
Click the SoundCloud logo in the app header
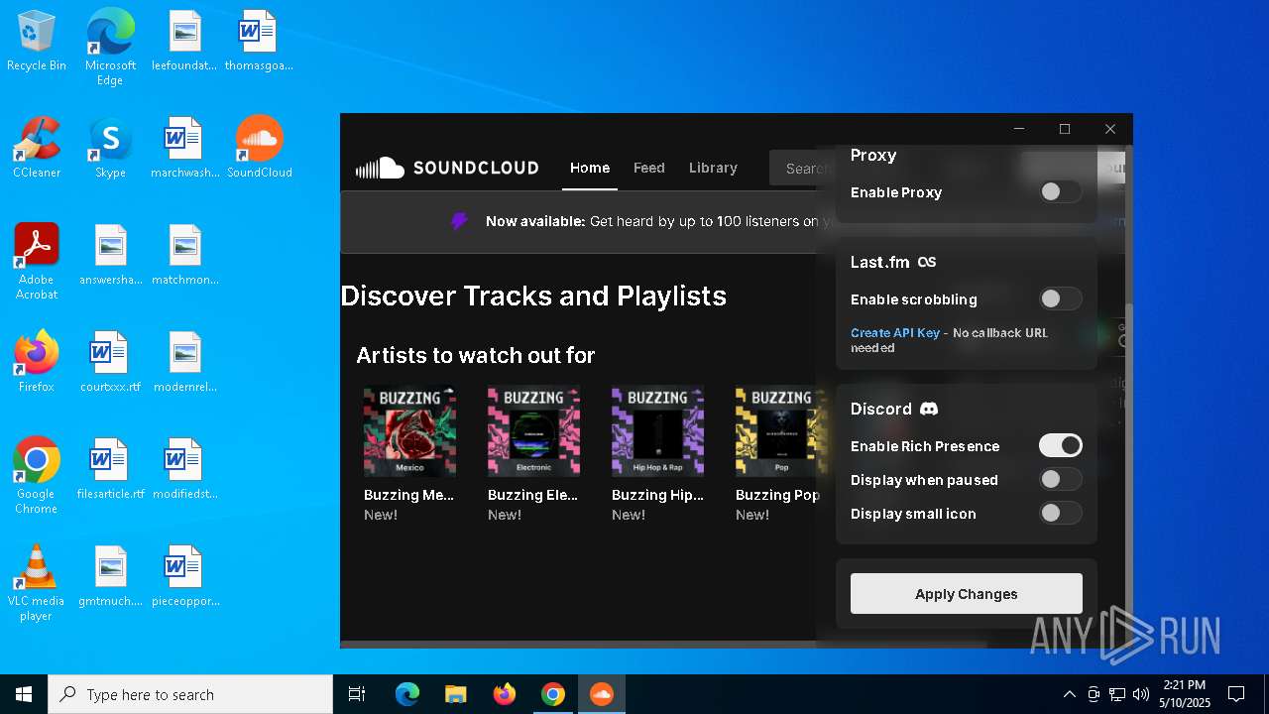coord(447,168)
